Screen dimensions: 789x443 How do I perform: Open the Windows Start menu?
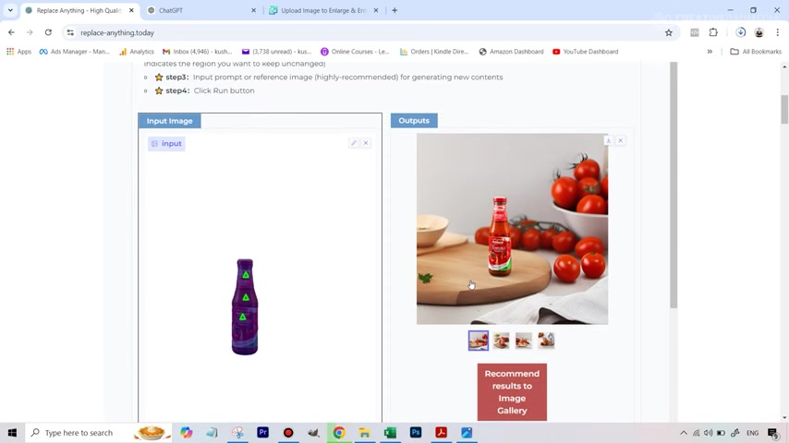pyautogui.click(x=12, y=433)
